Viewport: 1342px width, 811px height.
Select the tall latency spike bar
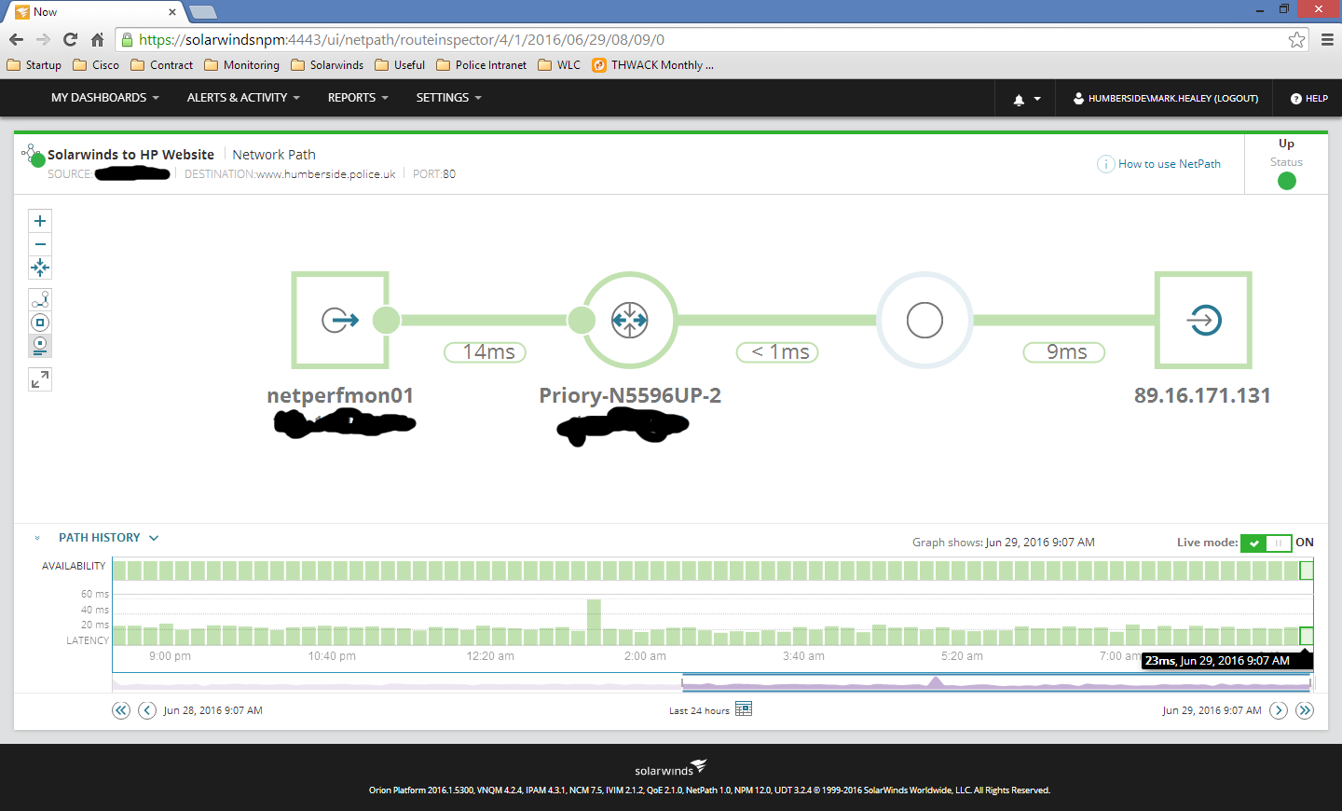point(594,622)
